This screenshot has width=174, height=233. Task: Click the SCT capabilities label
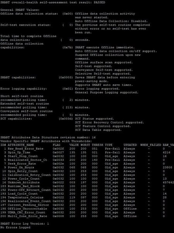click(16, 118)
